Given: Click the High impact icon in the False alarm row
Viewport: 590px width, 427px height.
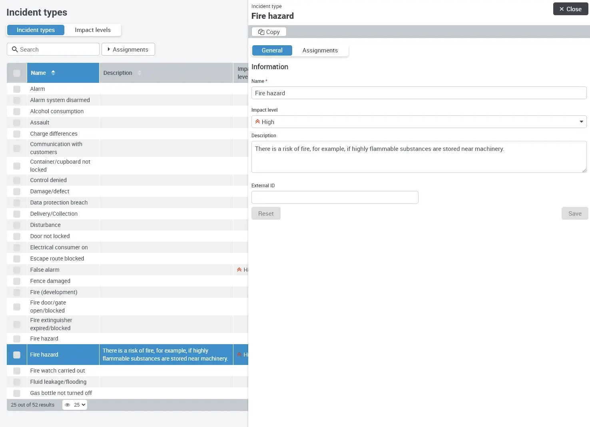Looking at the screenshot, I should tap(239, 270).
